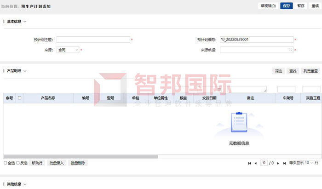Go to next page arrow
Screen dimensions: 322x189
(279, 163)
